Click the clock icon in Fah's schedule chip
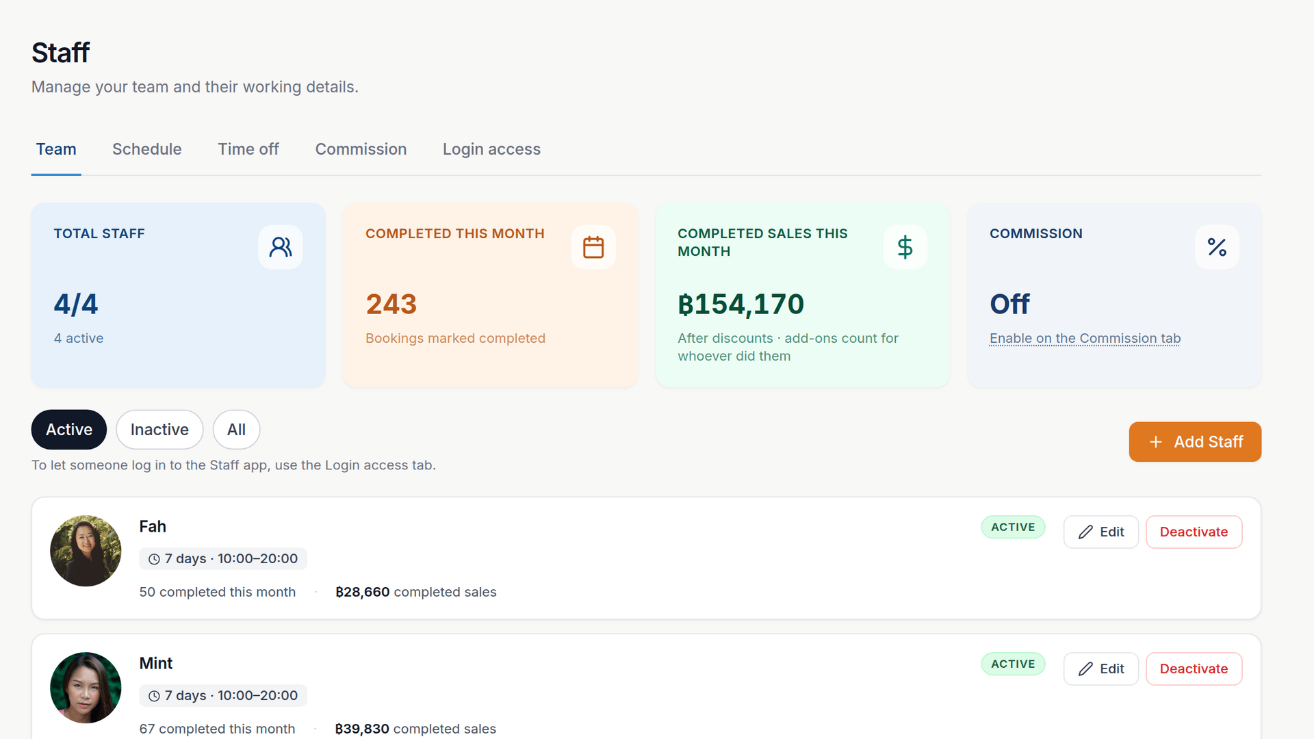Image resolution: width=1314 pixels, height=739 pixels. coord(155,559)
